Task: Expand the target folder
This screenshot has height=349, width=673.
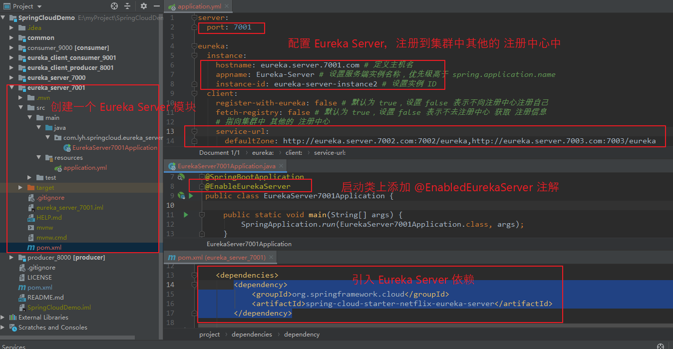Action: [21, 187]
